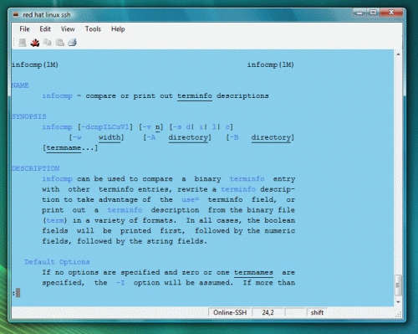
Task: Click the -B option flag
Action: pos(234,137)
